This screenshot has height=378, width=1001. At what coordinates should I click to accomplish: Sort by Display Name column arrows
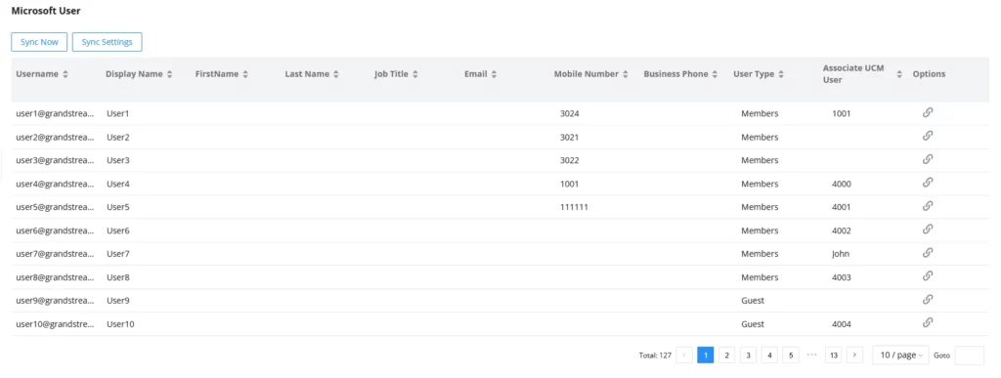pyautogui.click(x=169, y=74)
